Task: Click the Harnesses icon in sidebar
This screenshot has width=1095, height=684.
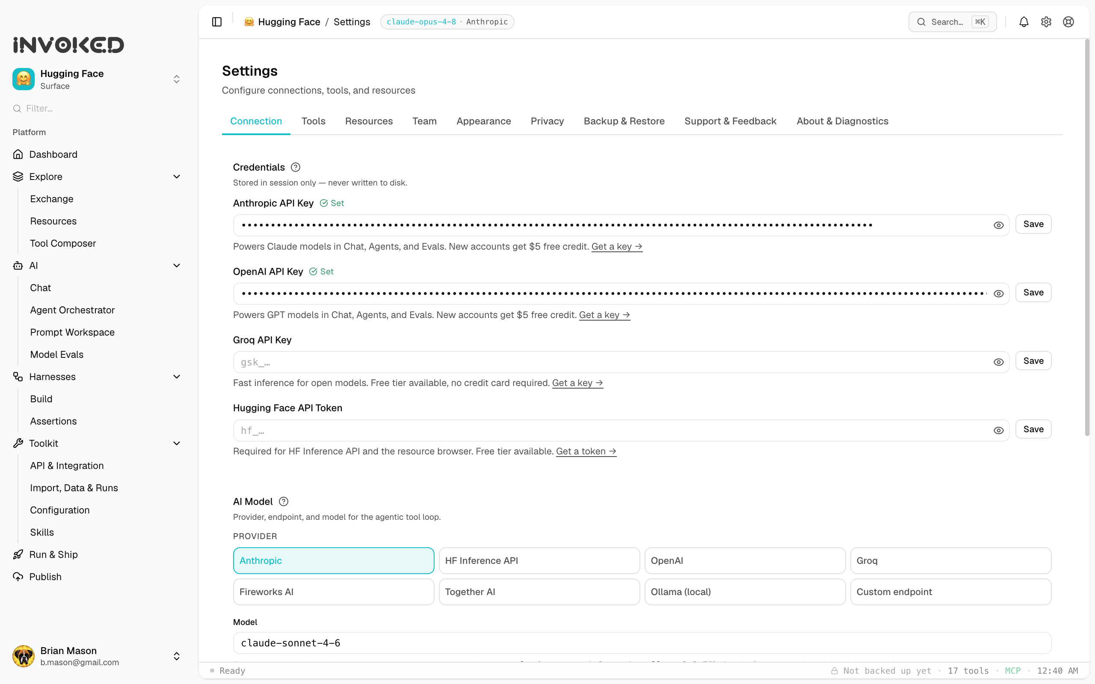Action: (x=18, y=377)
